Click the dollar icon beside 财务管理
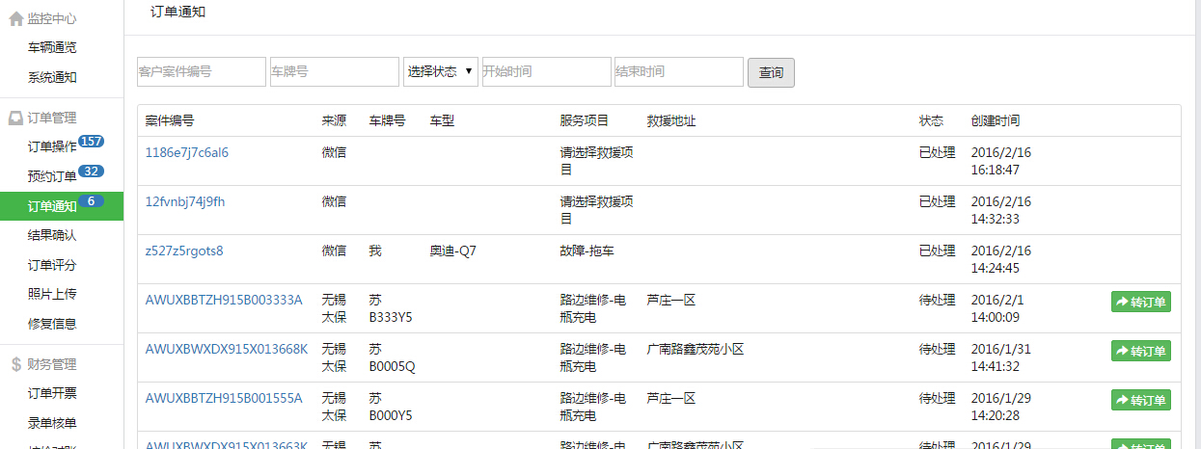Viewport: 1201px width, 449px height. [x=15, y=364]
